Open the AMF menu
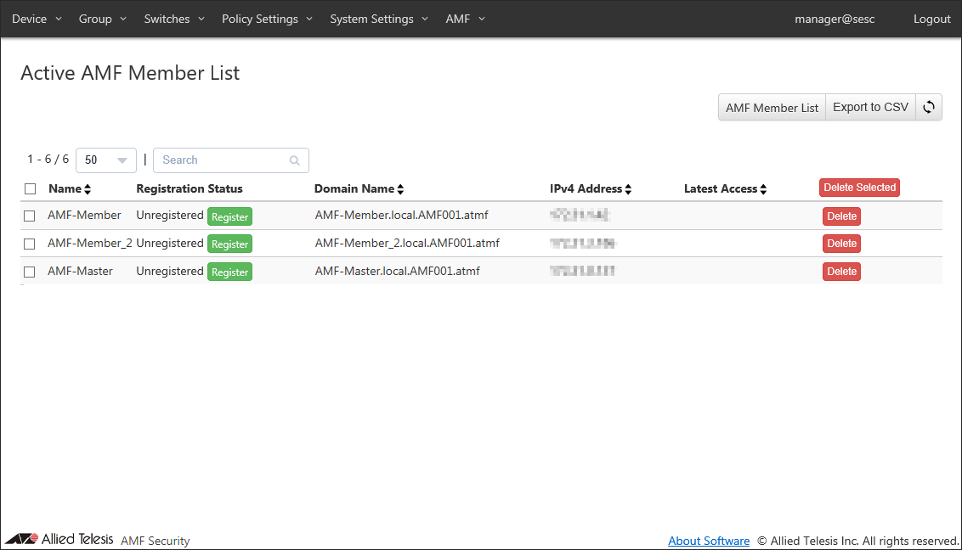Viewport: 962px width, 550px height. [465, 19]
